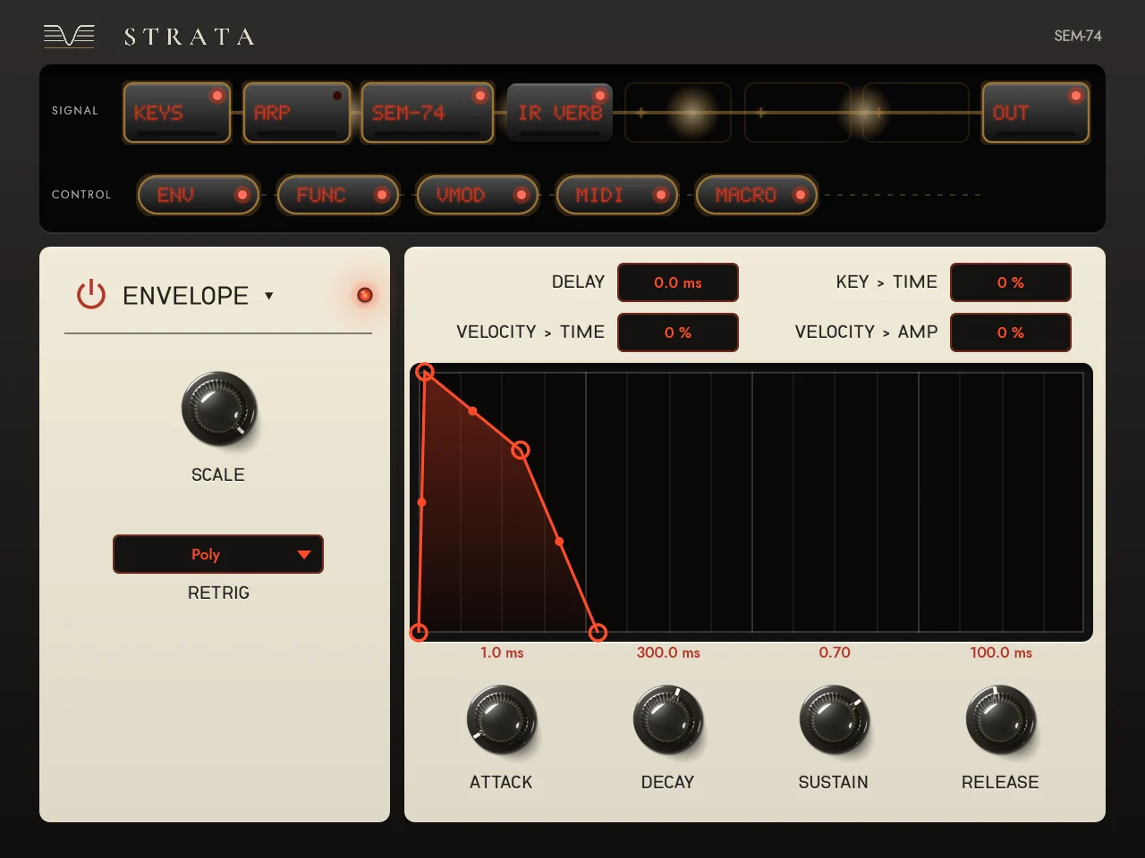Open the VMOD control module
The height and width of the screenshot is (858, 1145).
(478, 195)
